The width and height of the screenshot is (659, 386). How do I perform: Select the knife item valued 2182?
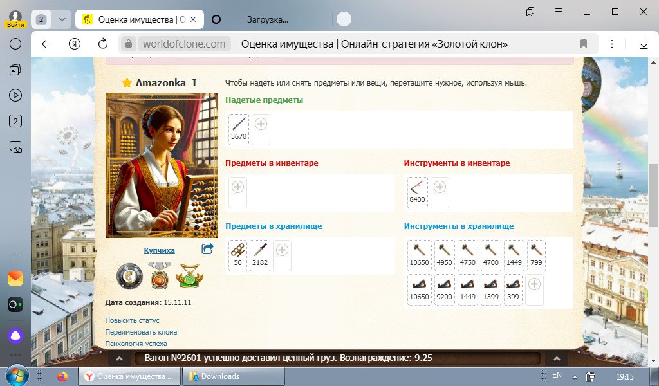[x=260, y=255]
